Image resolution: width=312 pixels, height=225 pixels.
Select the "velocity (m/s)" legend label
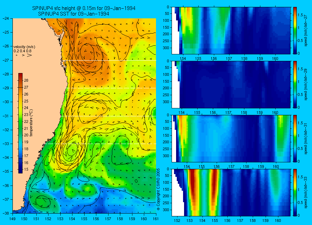click(x=24, y=47)
